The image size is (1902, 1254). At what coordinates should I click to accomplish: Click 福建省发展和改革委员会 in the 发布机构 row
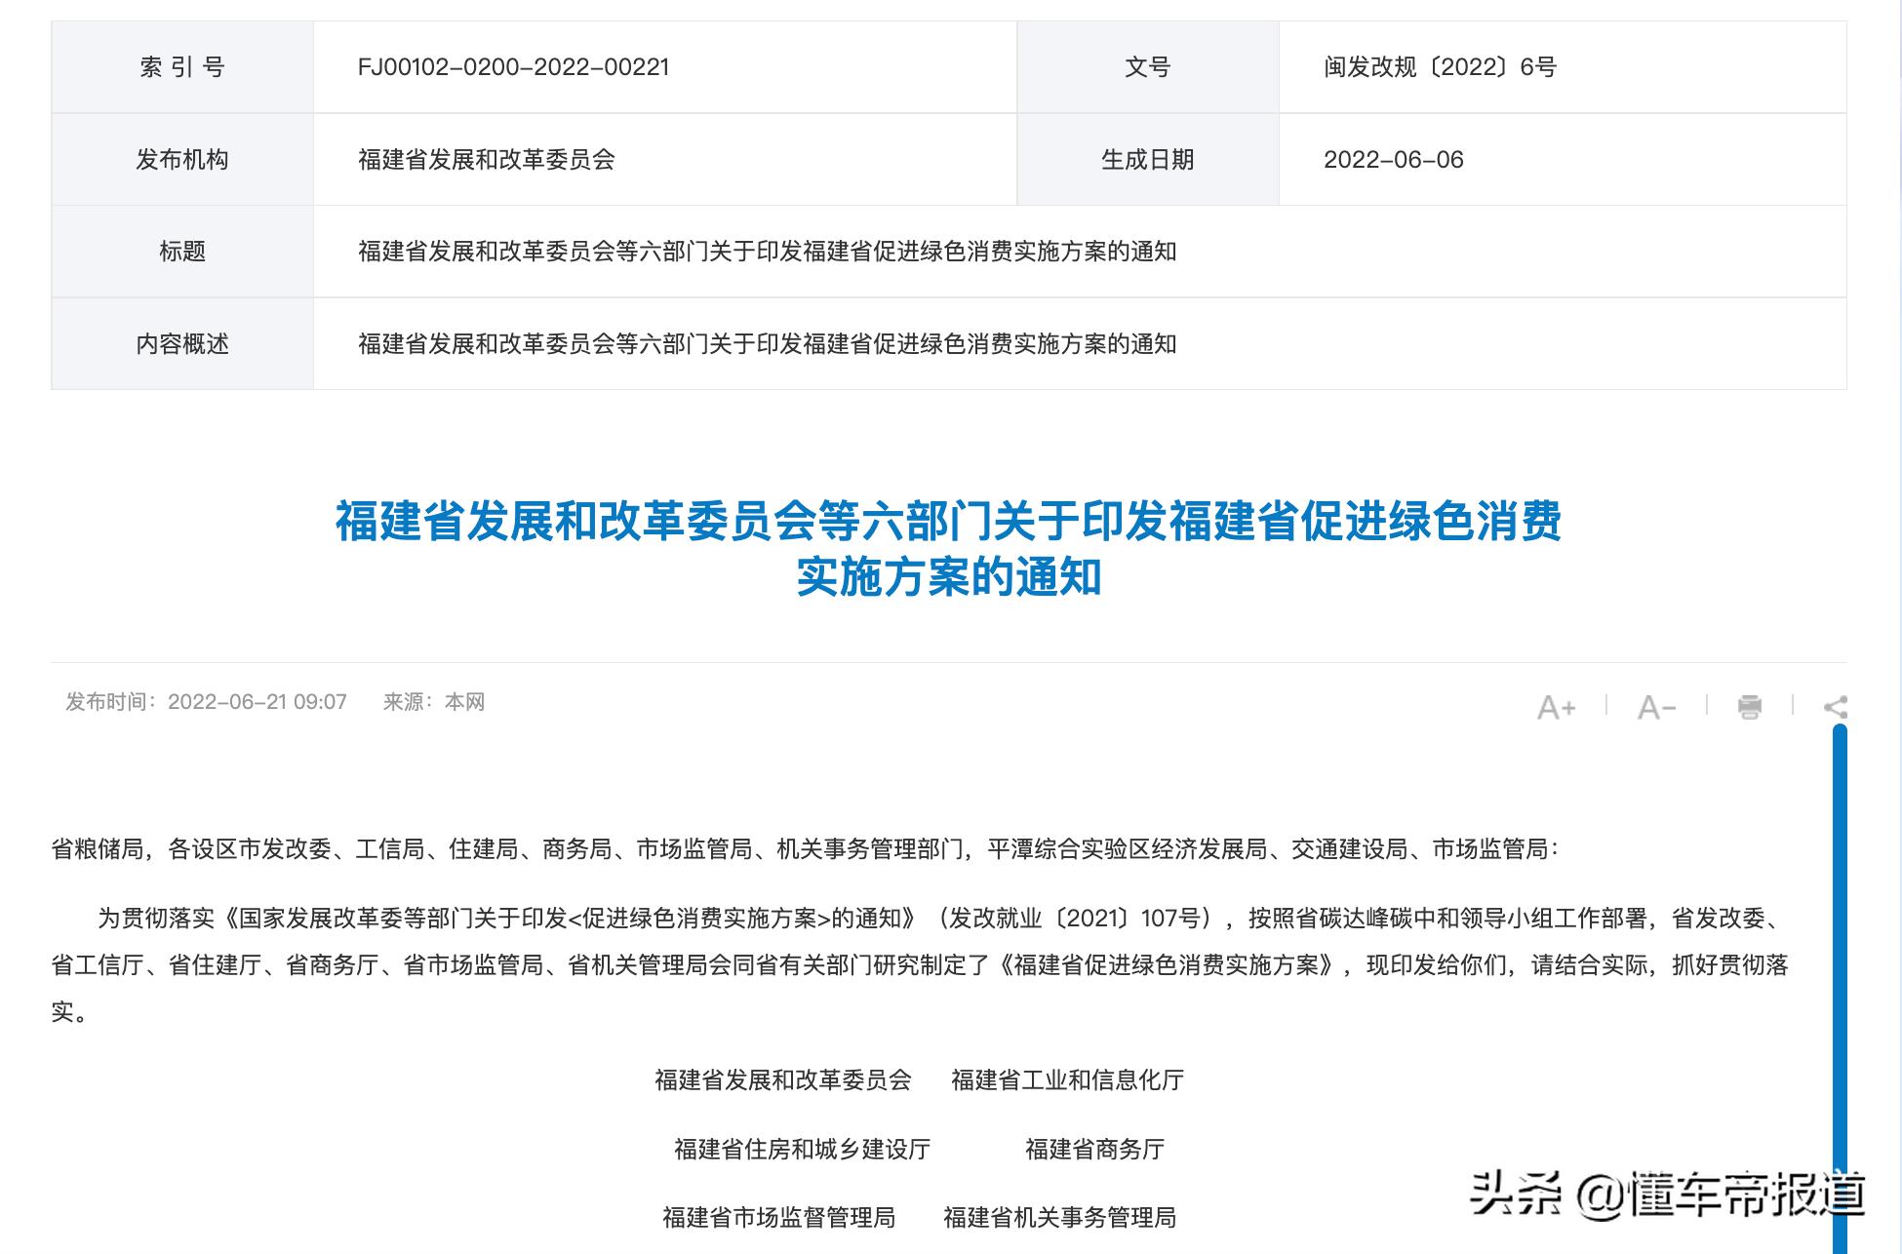click(486, 160)
